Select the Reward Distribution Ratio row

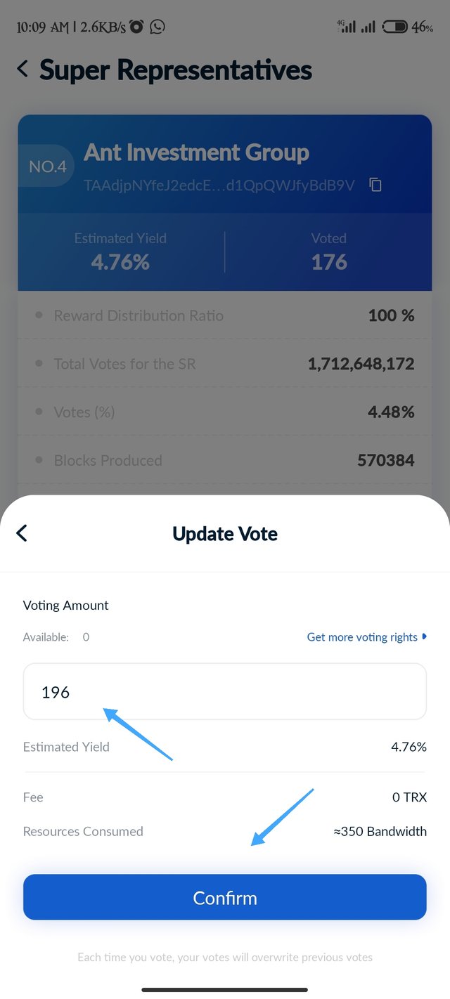click(x=225, y=315)
